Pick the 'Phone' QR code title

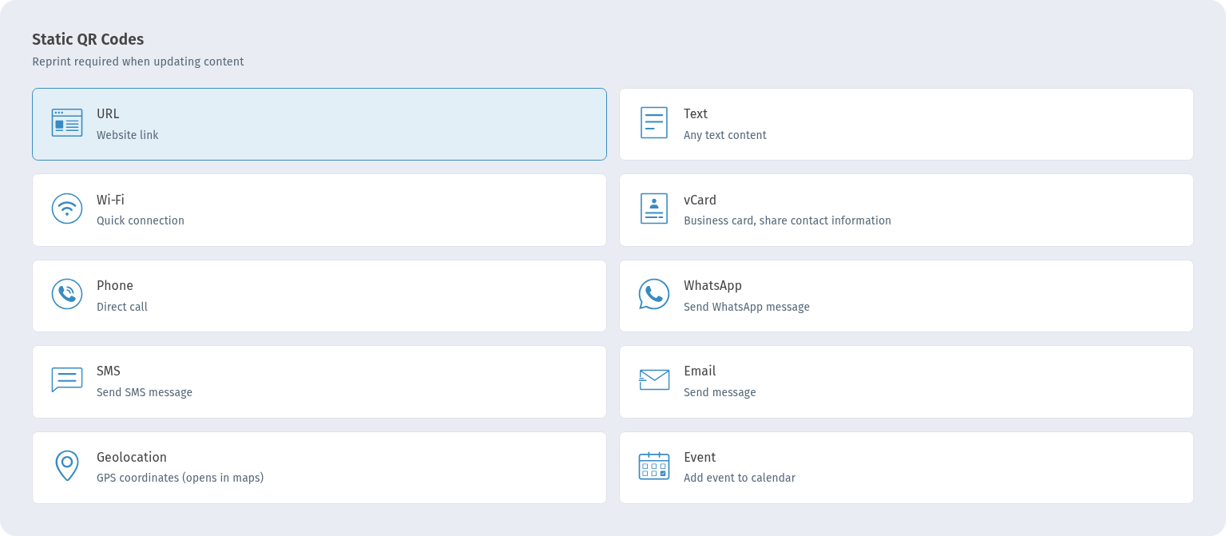(115, 285)
